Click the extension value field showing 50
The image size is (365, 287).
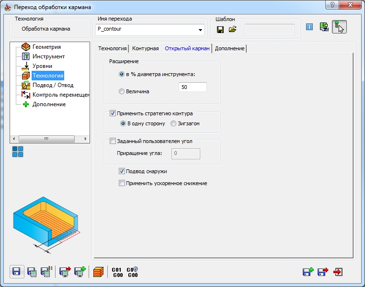[x=193, y=87]
